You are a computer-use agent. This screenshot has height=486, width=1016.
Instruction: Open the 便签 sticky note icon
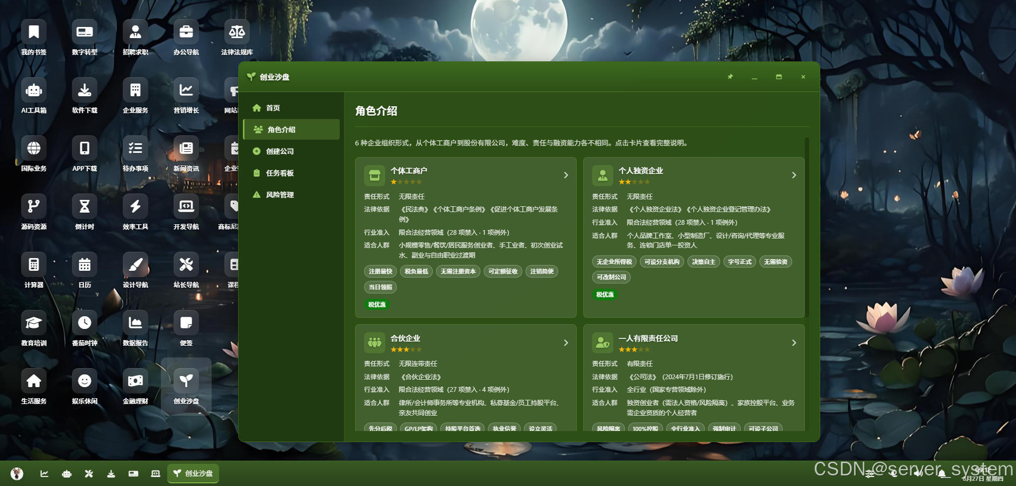pos(186,328)
